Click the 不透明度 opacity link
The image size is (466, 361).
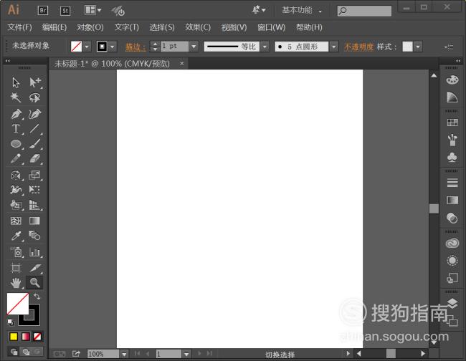[x=358, y=47]
